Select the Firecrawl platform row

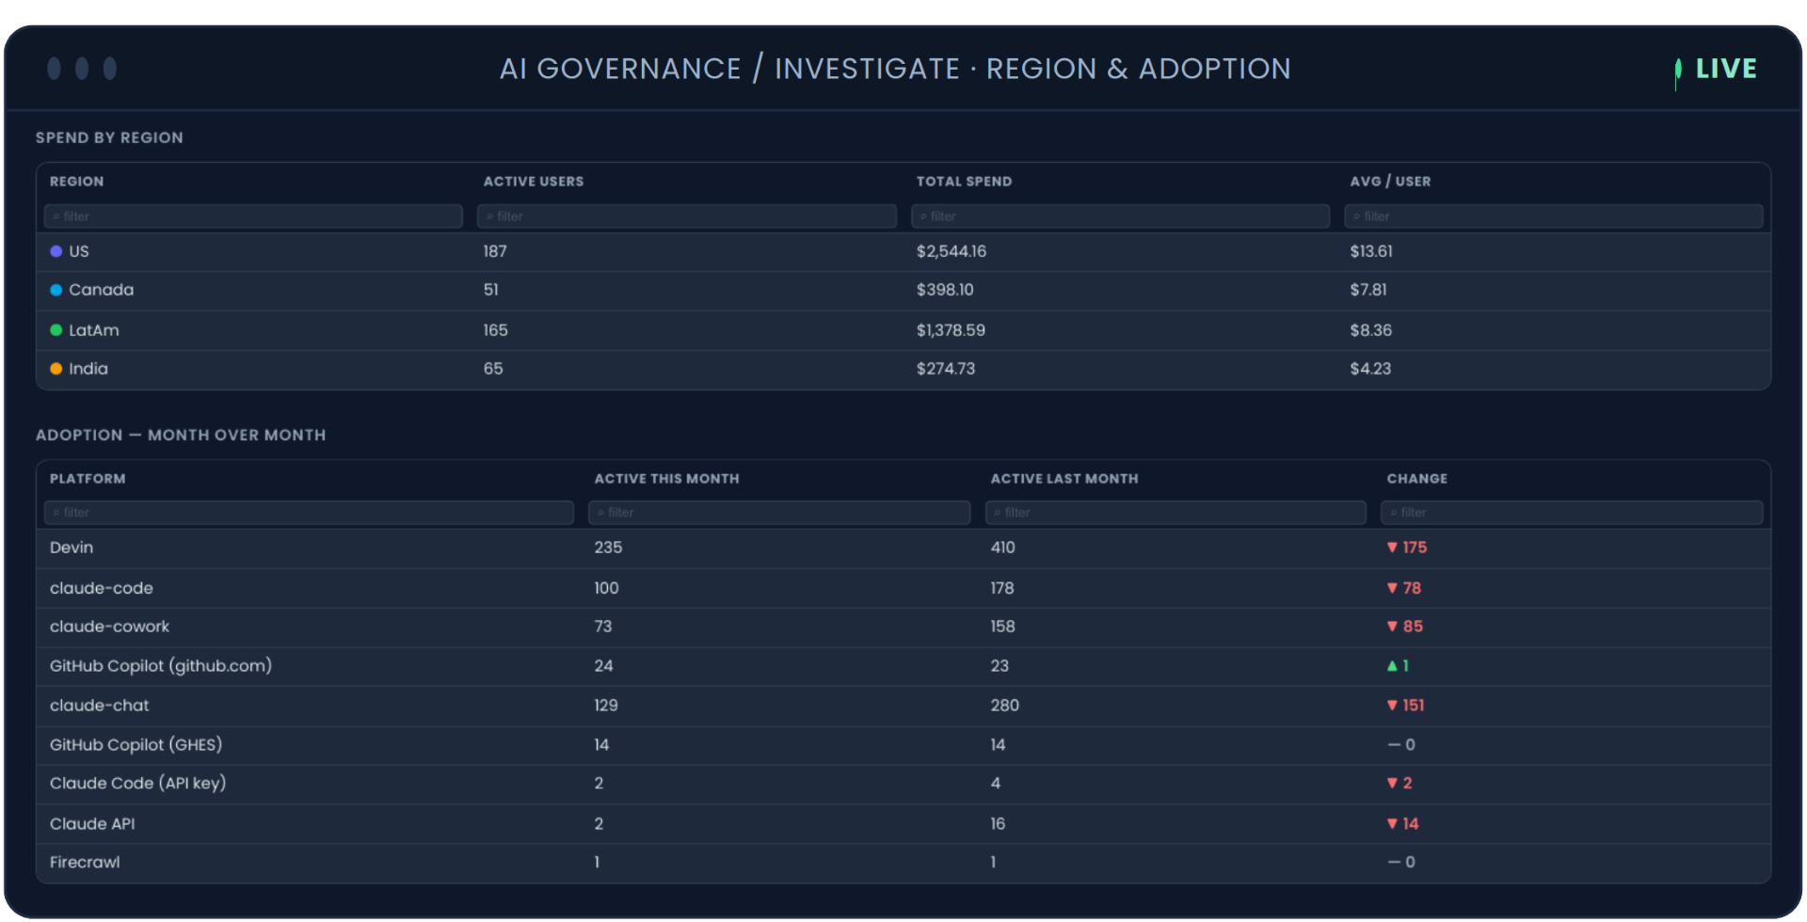click(x=903, y=863)
